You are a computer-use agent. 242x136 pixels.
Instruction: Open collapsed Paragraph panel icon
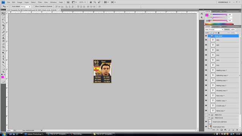[x=202, y=18]
